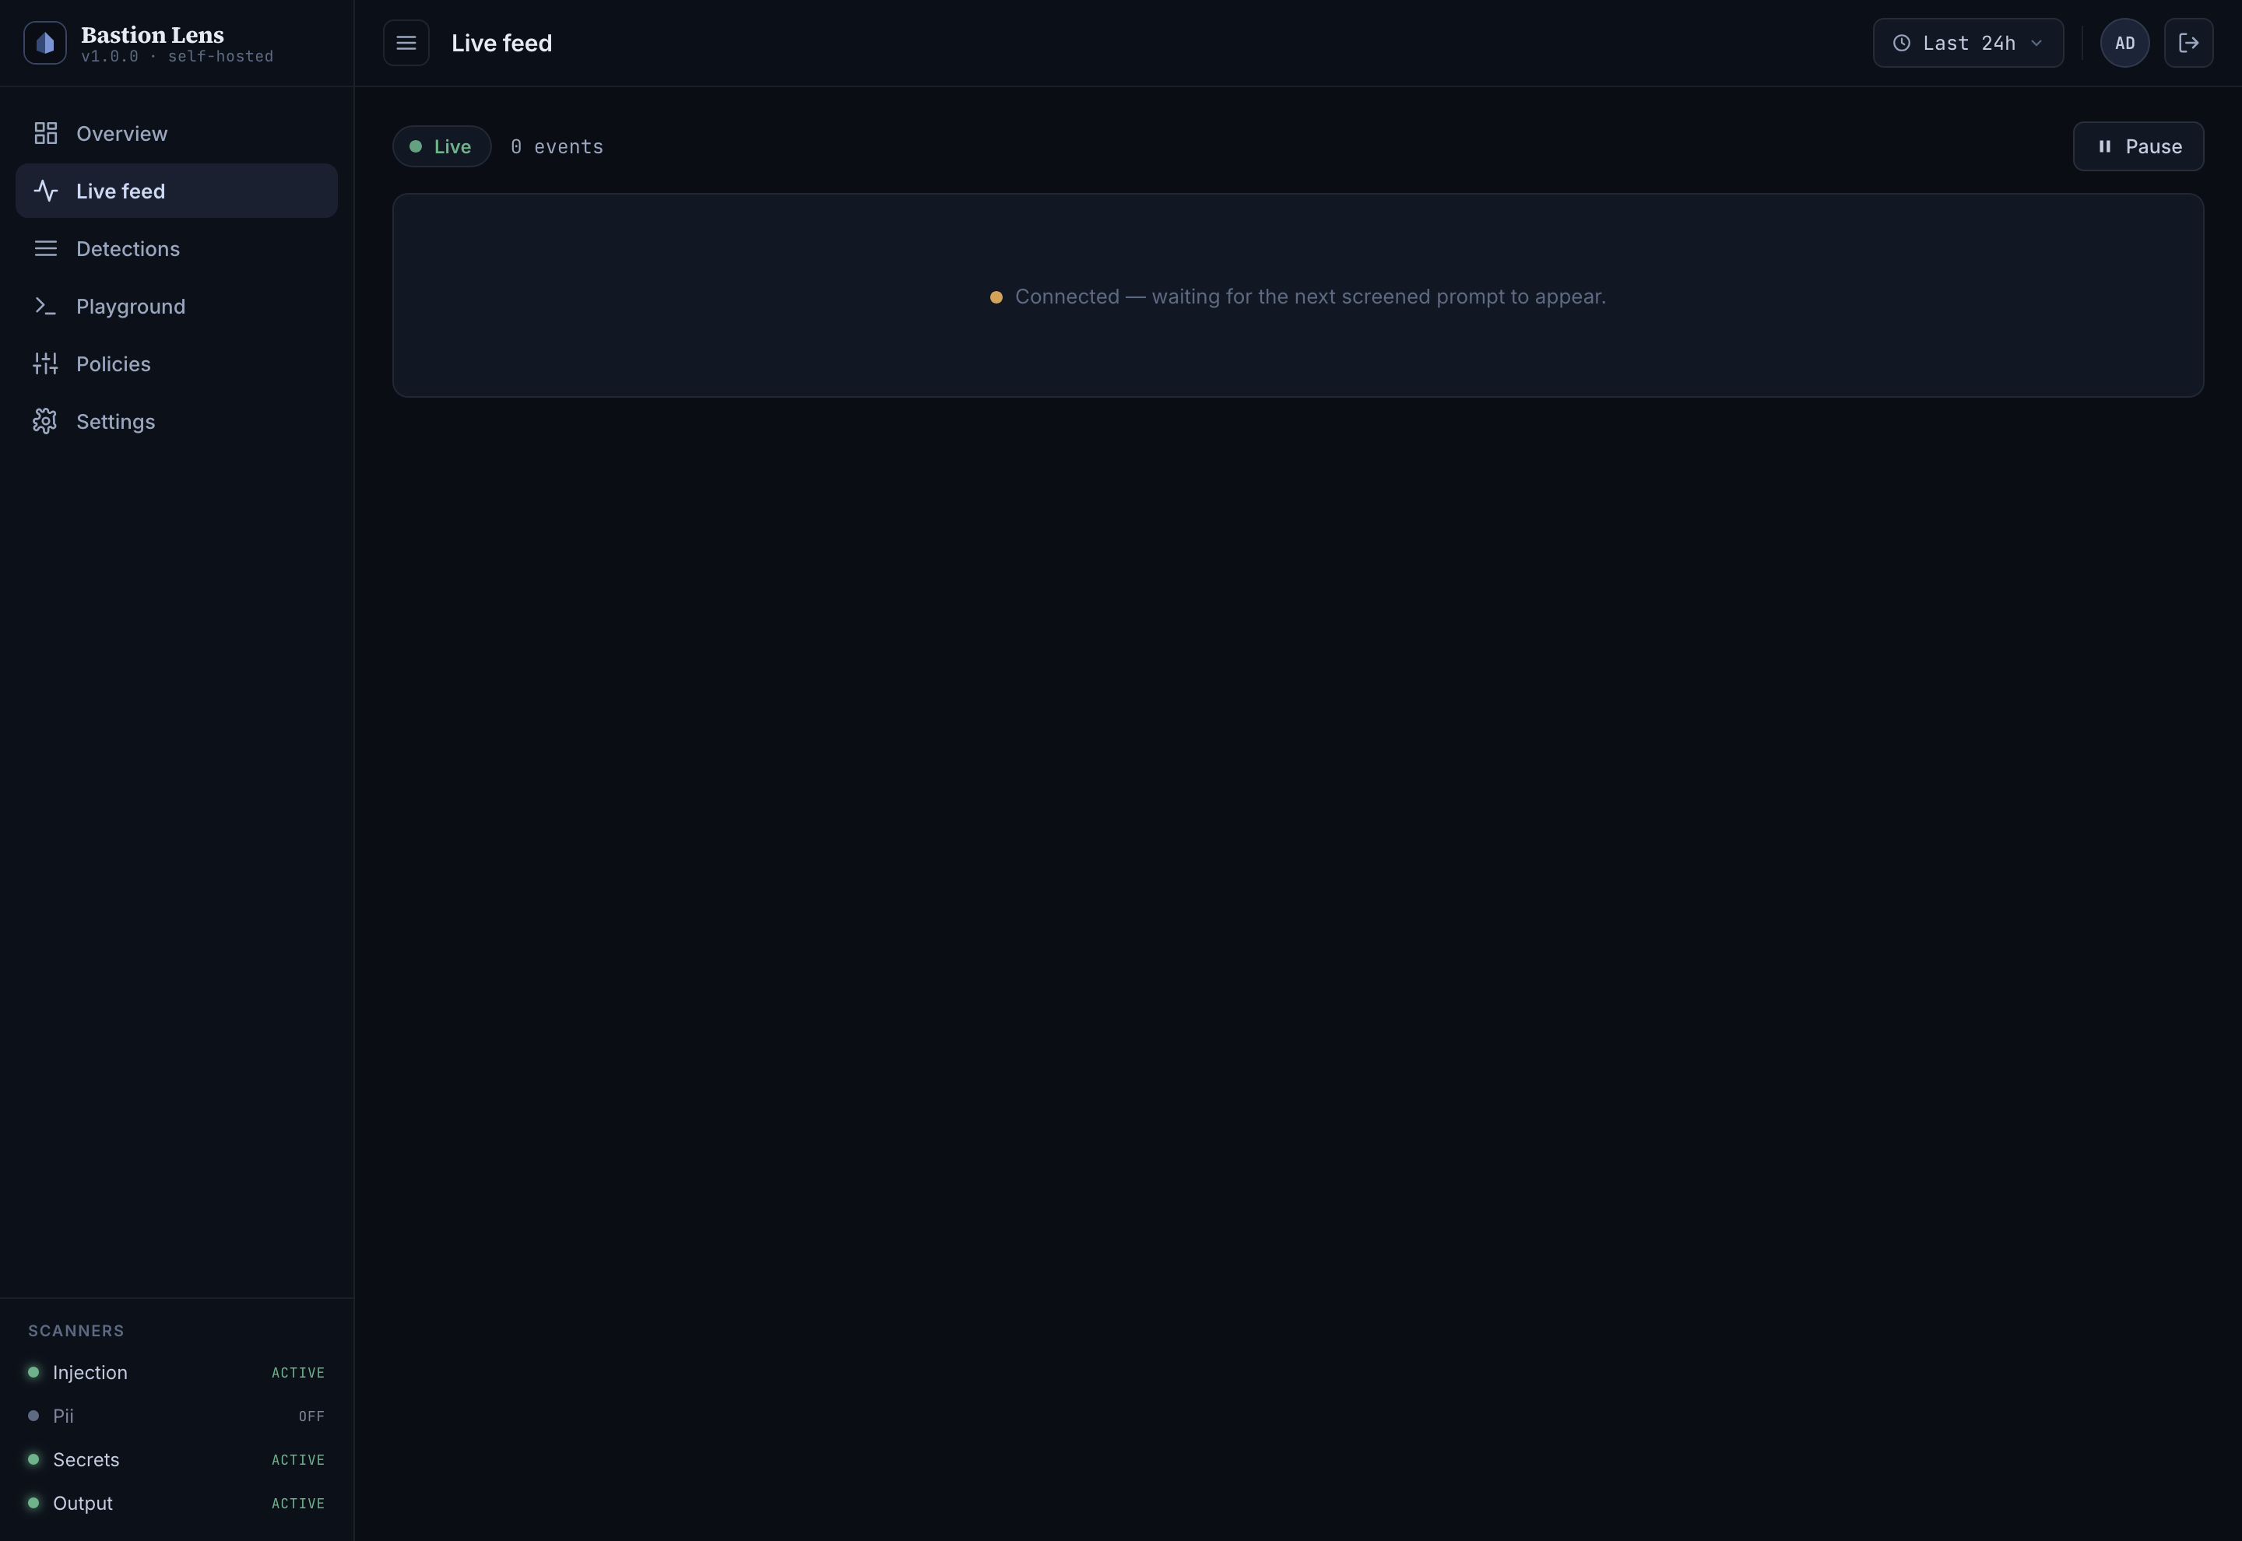Open the AD user avatar

[2124, 44]
